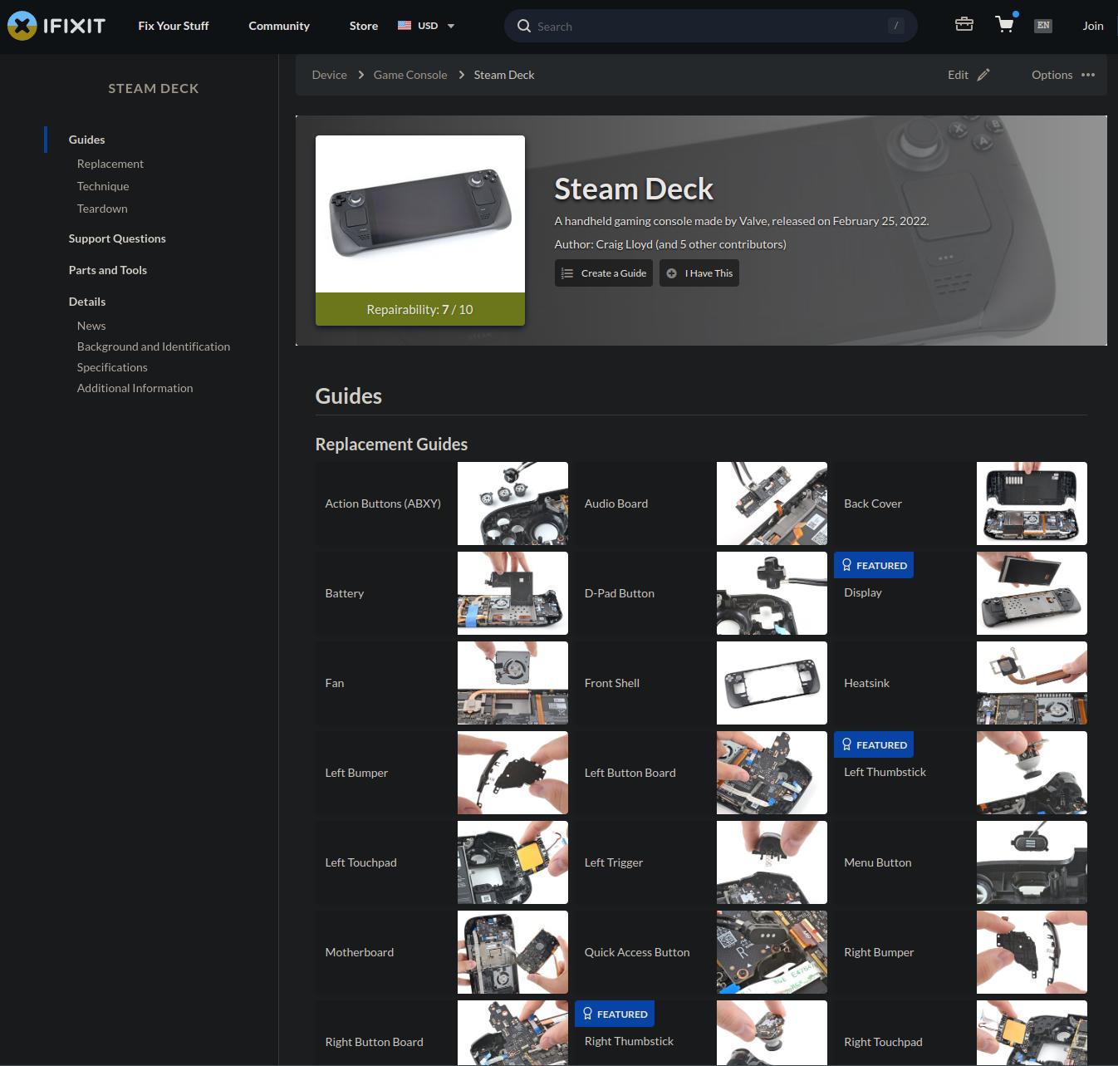Open the Left Bumper guide
1118x1066 pixels.
click(442, 773)
